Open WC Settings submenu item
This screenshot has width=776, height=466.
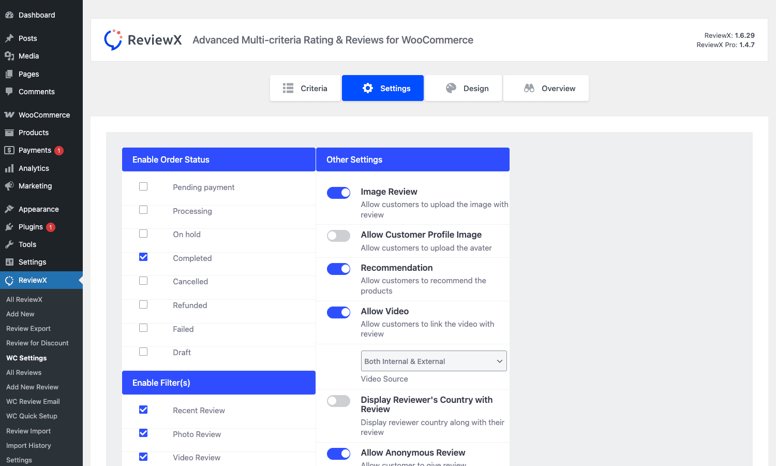click(x=26, y=358)
